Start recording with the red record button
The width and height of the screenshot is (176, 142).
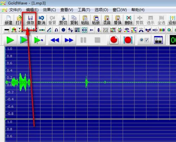pyautogui.click(x=114, y=40)
